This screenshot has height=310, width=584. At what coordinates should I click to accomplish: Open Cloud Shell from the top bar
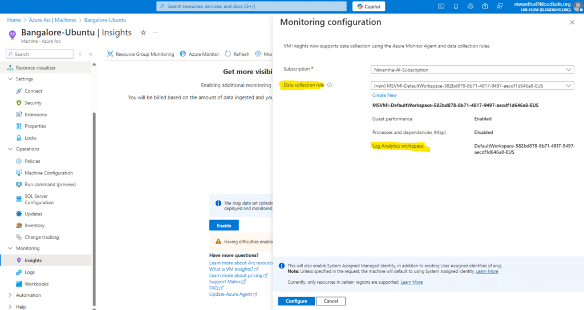[441, 7]
